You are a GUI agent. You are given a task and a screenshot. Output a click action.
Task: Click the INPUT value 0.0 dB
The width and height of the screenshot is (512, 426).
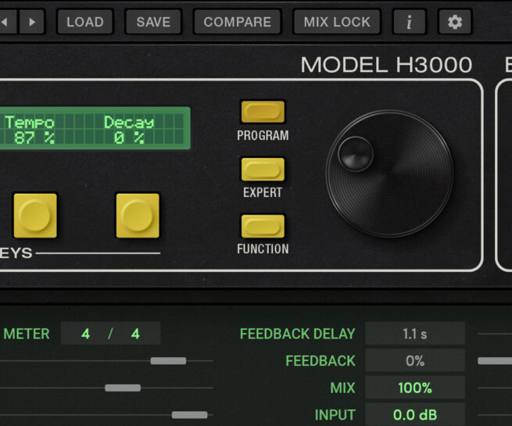pos(415,414)
